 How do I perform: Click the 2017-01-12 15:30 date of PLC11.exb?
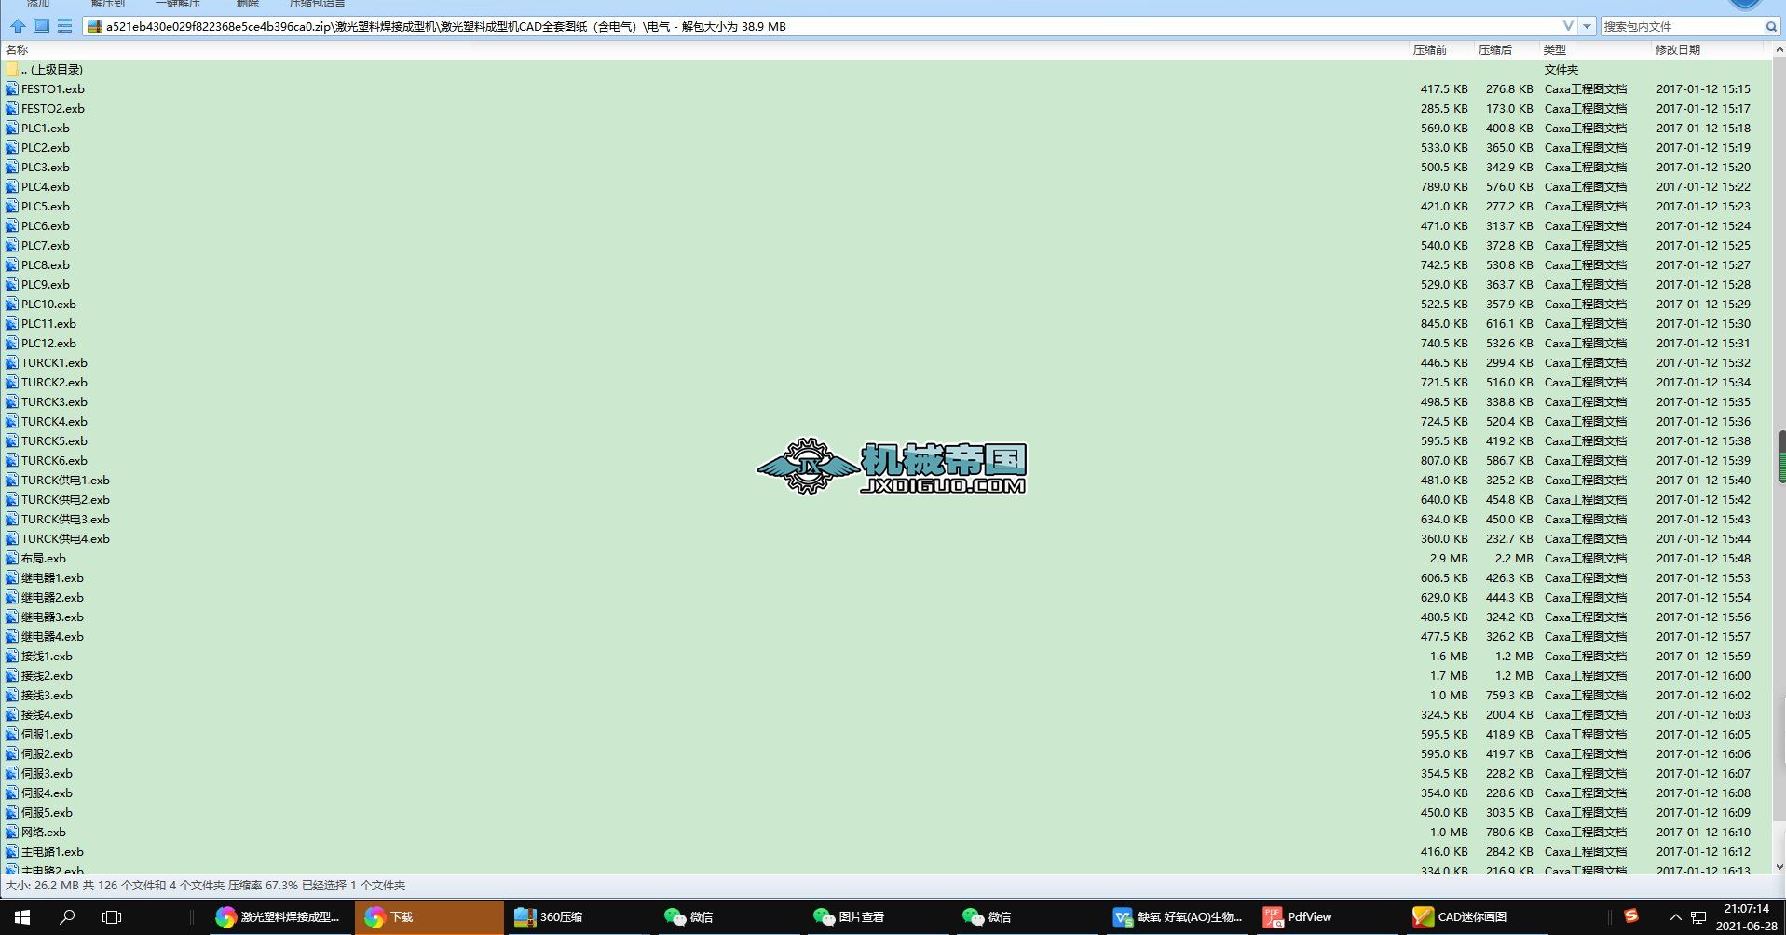(x=1703, y=324)
